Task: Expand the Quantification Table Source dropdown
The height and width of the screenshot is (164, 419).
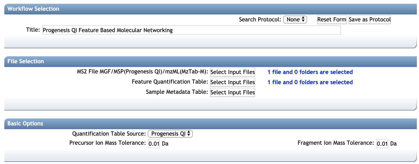Action: point(170,134)
